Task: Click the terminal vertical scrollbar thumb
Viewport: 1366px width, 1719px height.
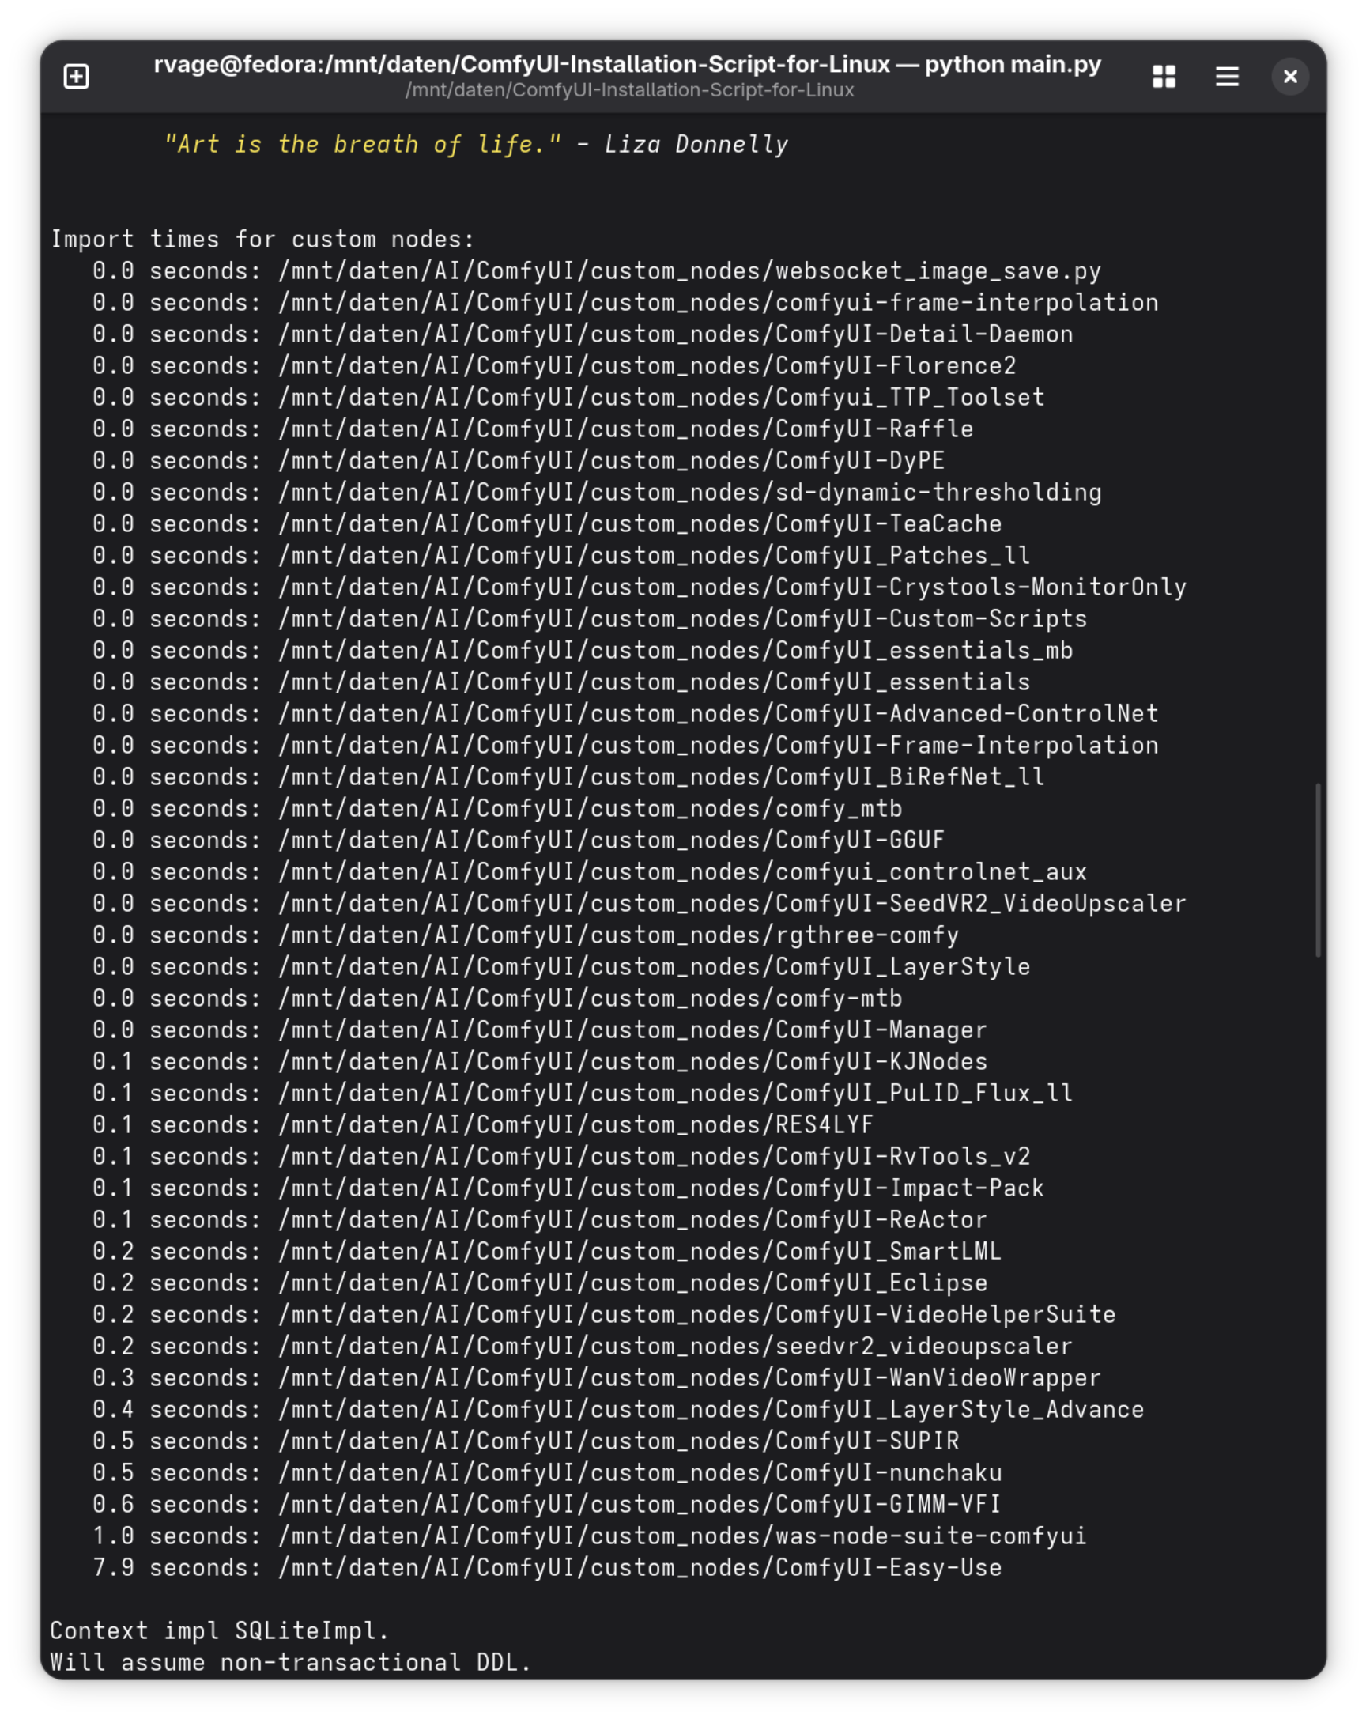Action: coord(1318,869)
